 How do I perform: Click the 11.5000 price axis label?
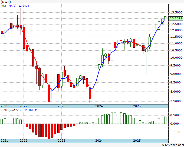pyautogui.click(x=176, y=37)
